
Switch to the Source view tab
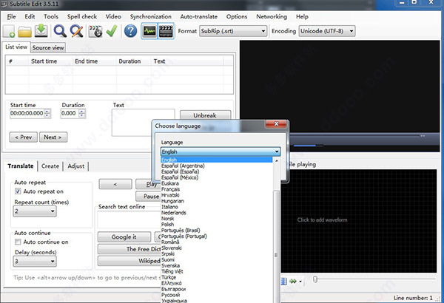point(48,48)
